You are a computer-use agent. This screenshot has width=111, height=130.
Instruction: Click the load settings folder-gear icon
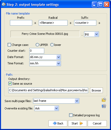pos(104,100)
